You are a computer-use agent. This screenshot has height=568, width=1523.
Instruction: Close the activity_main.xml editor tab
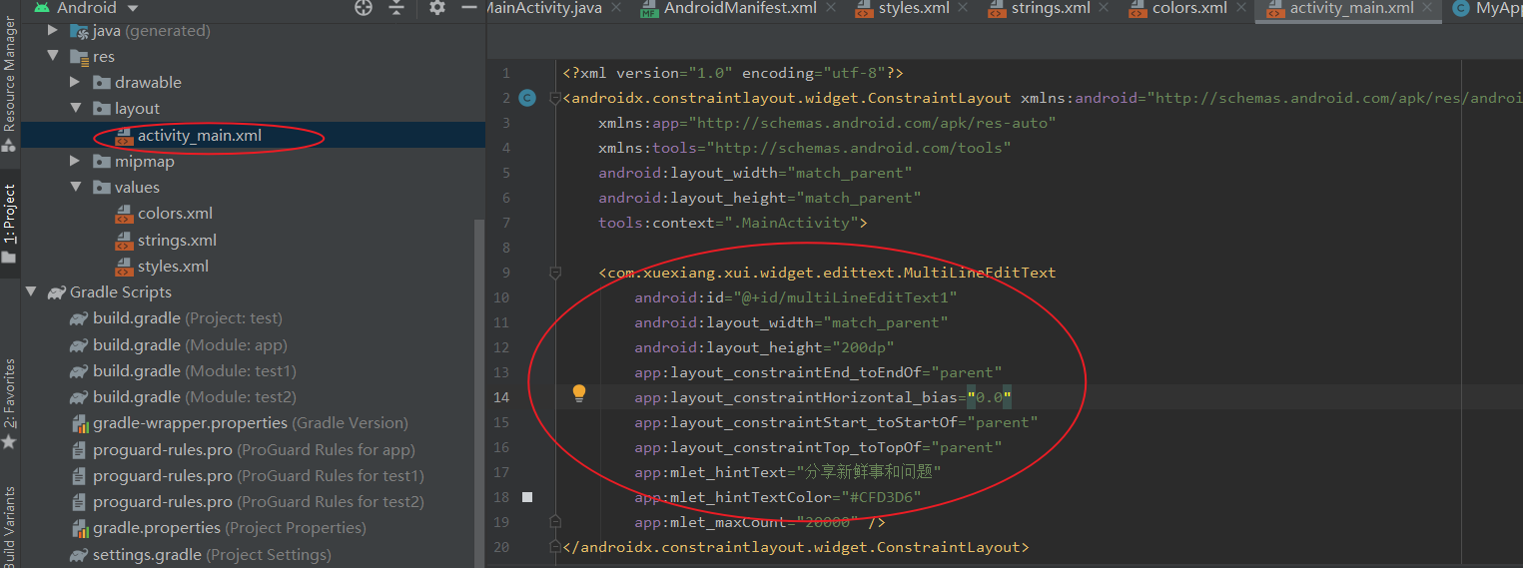point(1428,8)
